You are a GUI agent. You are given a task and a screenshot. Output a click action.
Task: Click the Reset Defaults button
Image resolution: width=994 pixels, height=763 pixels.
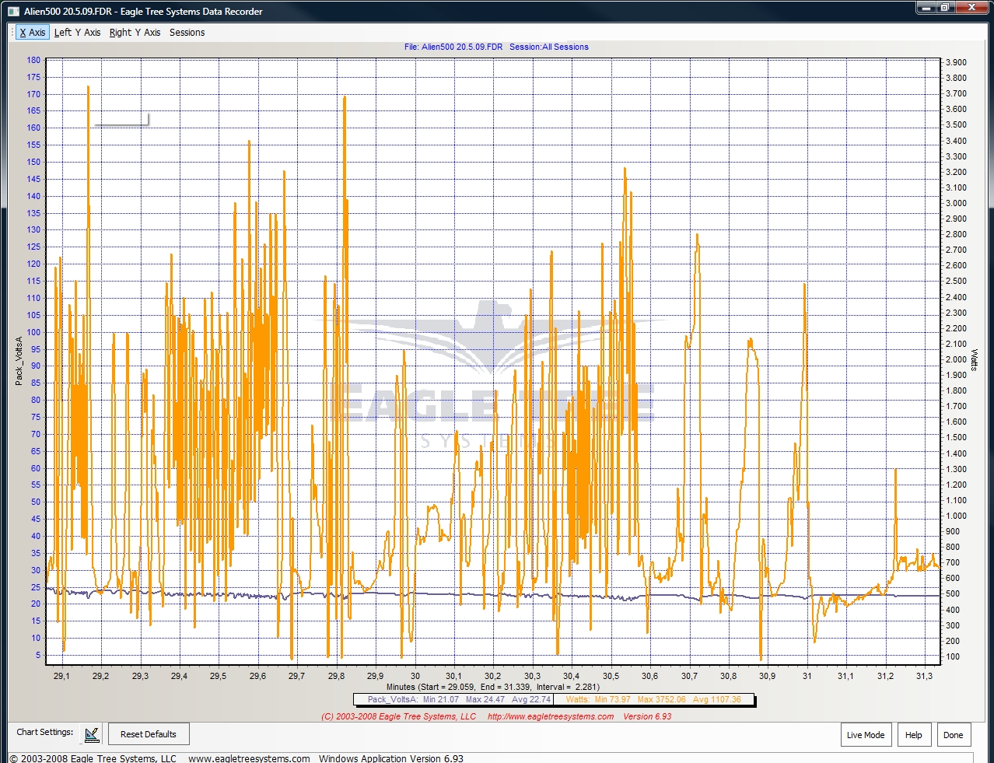point(149,734)
